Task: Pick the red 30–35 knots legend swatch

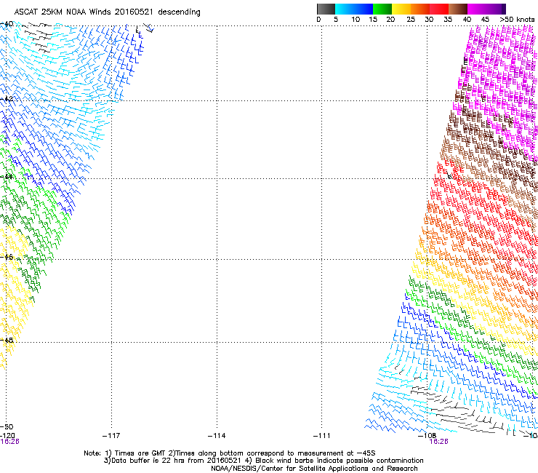Action: pyautogui.click(x=439, y=9)
